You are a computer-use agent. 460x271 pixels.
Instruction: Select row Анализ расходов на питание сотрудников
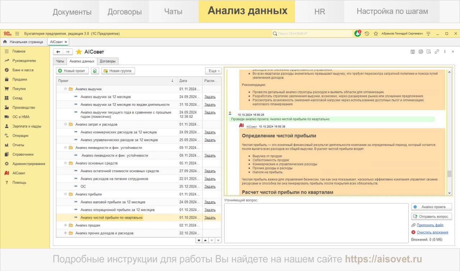139,179
